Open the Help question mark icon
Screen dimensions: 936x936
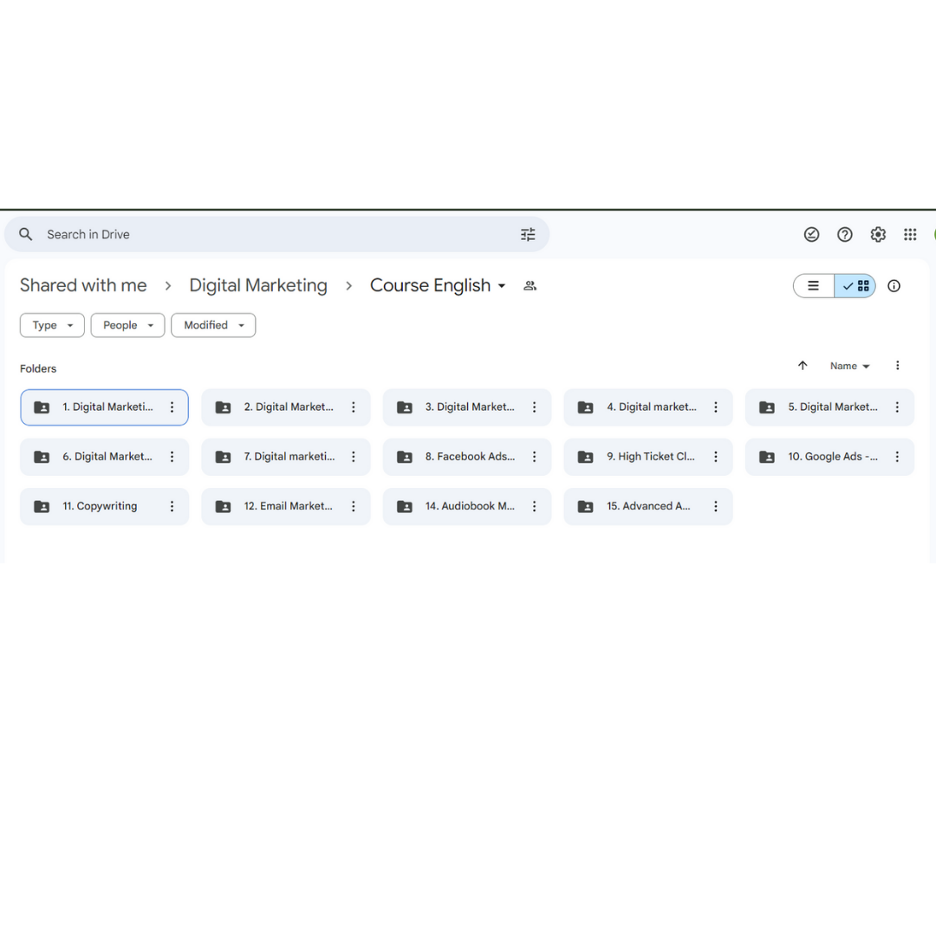(x=845, y=235)
